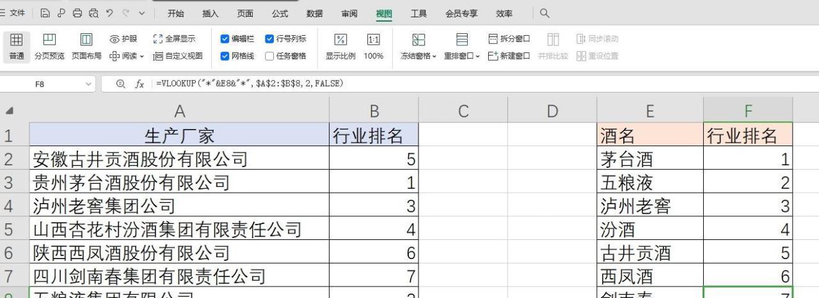Click the save icon in quick toolbar
Viewport: 819px width, 298px height.
click(45, 13)
